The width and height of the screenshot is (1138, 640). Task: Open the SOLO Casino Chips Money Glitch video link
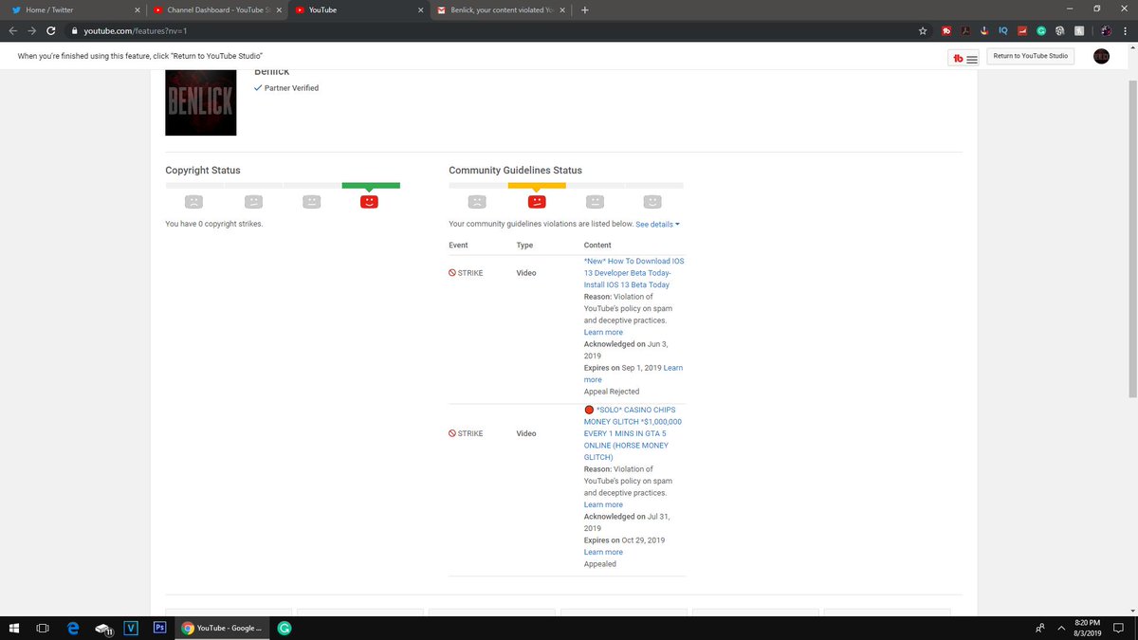click(x=633, y=433)
